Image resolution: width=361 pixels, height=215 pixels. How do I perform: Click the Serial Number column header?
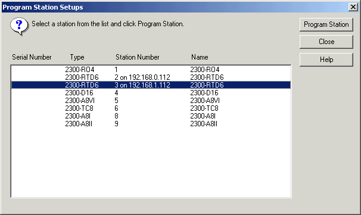coord(32,57)
